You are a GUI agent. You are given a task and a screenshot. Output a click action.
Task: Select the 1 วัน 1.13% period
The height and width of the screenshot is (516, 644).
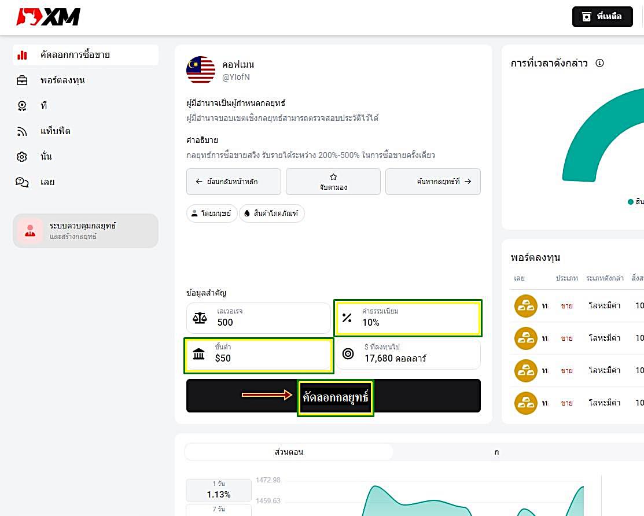coord(219,490)
